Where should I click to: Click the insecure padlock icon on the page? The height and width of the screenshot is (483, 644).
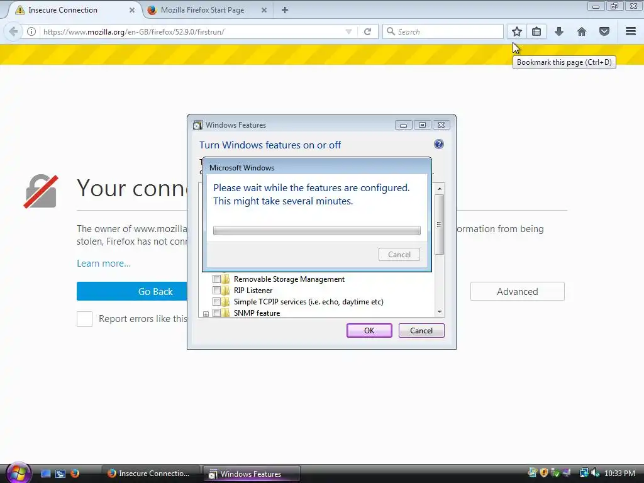(41, 191)
